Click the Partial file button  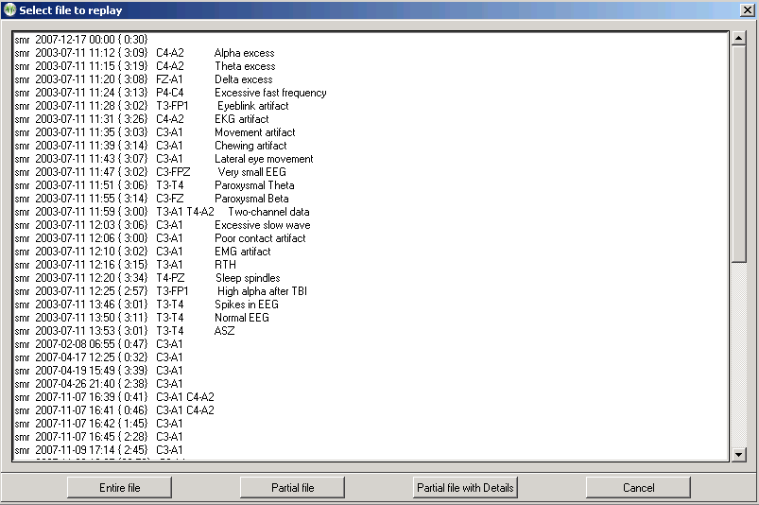tap(293, 488)
